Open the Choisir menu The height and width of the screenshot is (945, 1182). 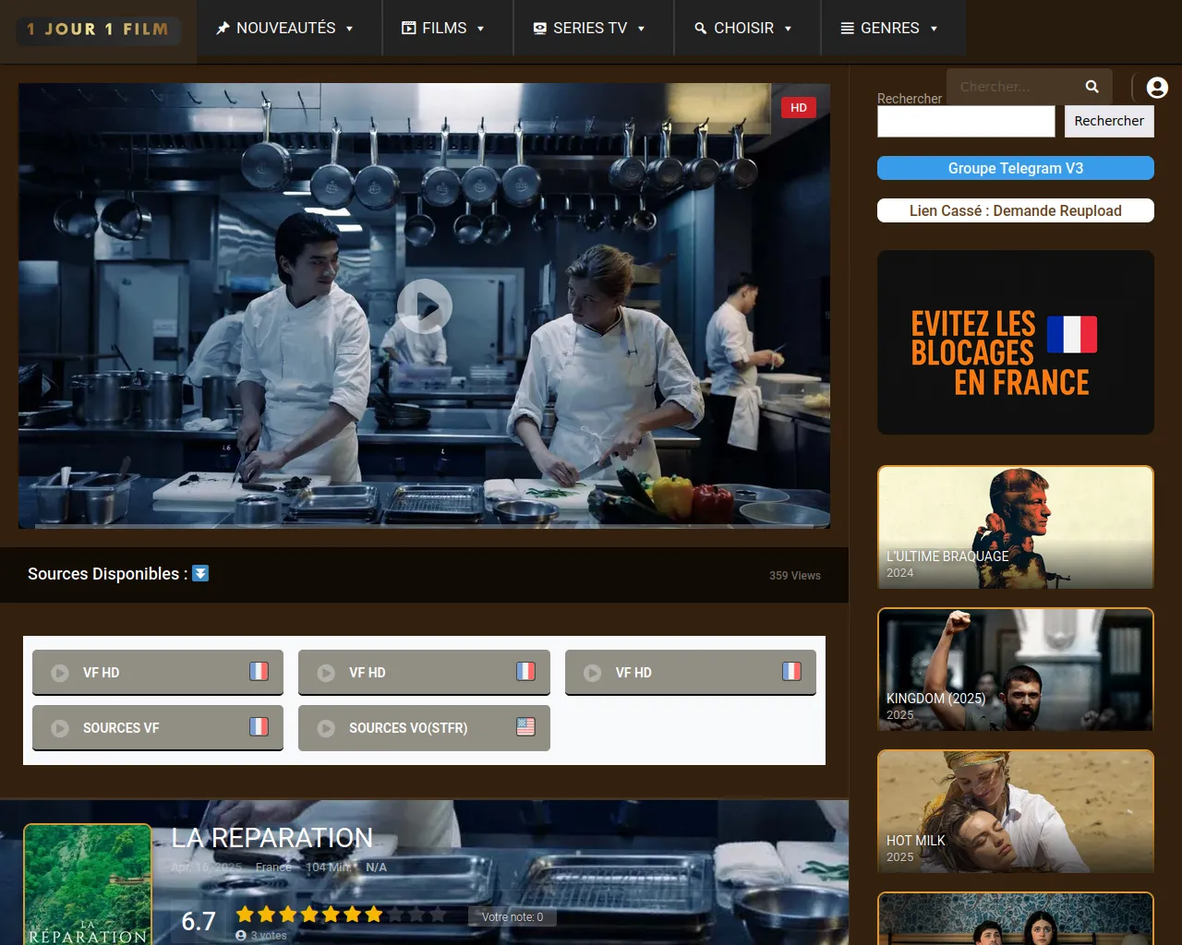click(x=743, y=29)
